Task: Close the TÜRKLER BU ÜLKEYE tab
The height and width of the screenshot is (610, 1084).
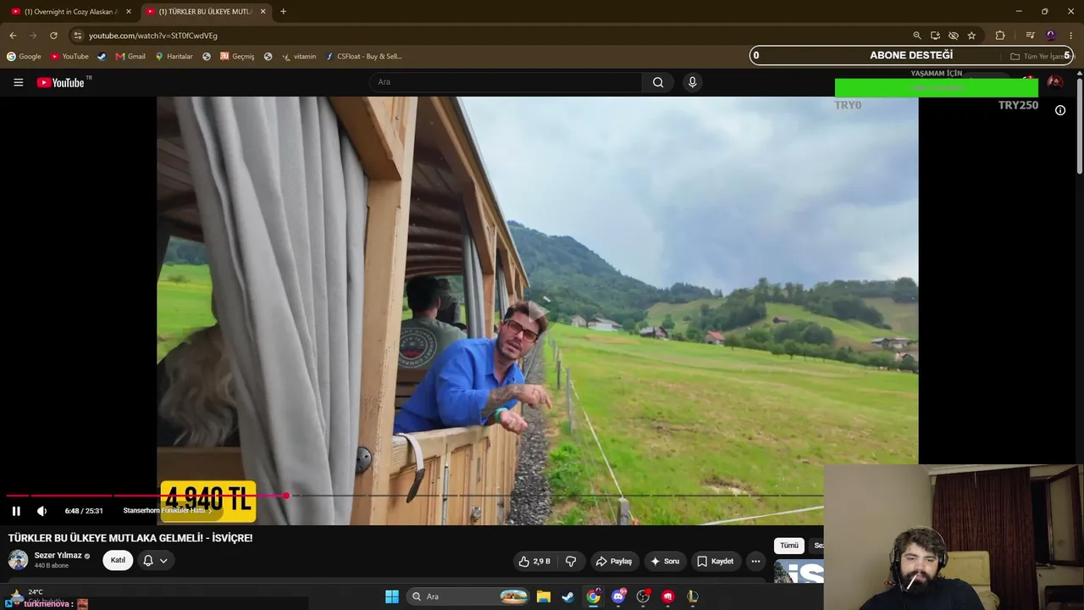Action: [263, 12]
